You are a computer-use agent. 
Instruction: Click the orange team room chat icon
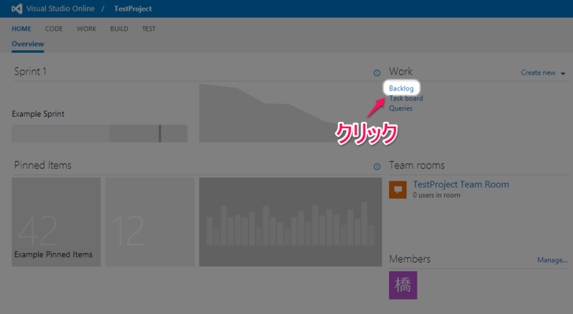point(398,189)
